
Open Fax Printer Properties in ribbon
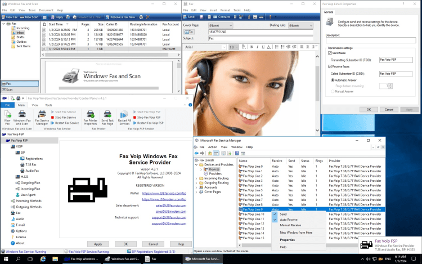tap(90, 117)
